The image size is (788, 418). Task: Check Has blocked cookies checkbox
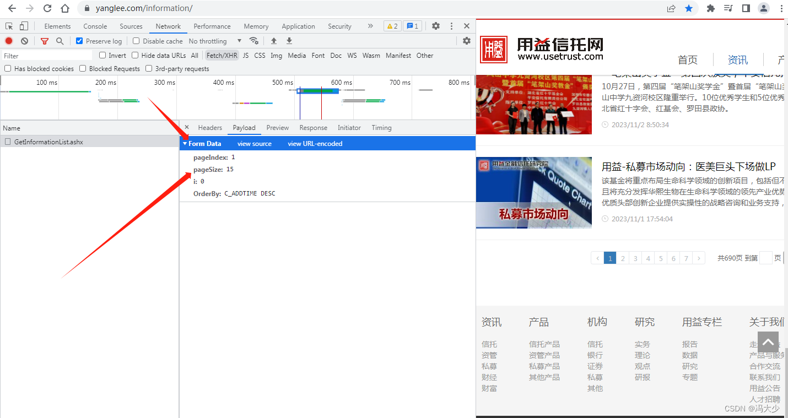[x=8, y=68]
